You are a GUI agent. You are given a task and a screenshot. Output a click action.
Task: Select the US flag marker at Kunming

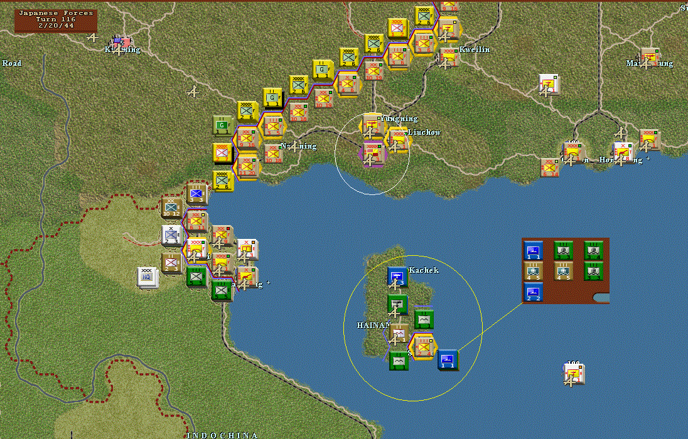pos(122,43)
